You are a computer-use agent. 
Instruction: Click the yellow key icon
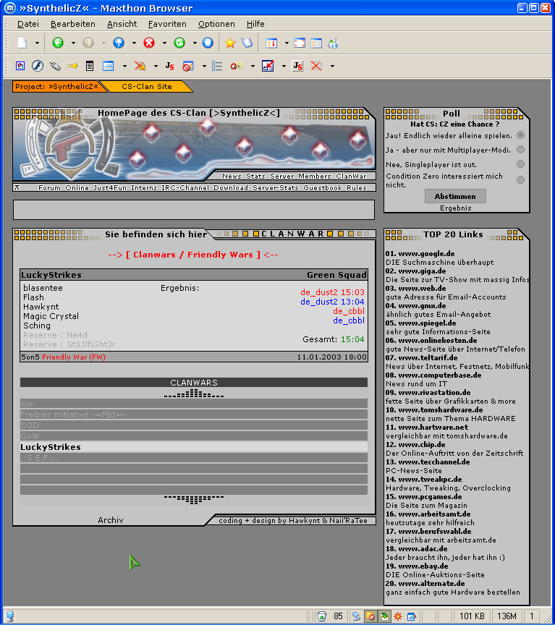[x=72, y=66]
